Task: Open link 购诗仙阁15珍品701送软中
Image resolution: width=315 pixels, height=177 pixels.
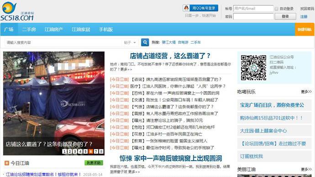Action: click(x=272, y=118)
